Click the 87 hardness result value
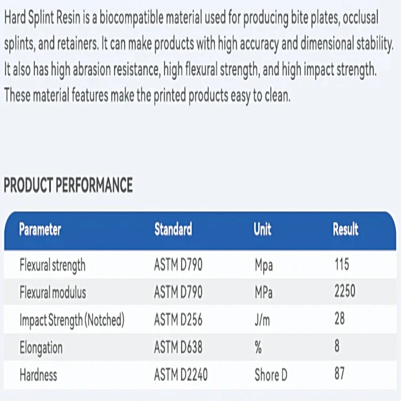 339,374
